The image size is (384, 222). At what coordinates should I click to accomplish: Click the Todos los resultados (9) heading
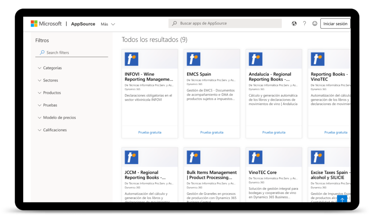(x=154, y=39)
